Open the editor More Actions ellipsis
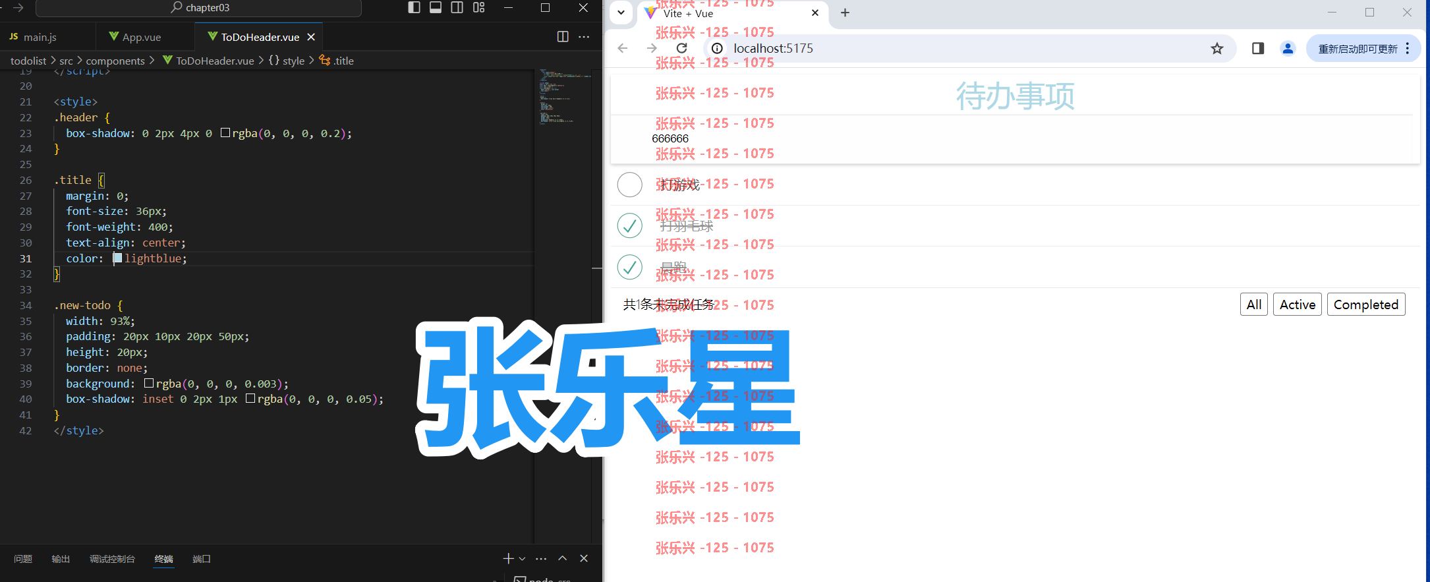1430x582 pixels. click(584, 37)
